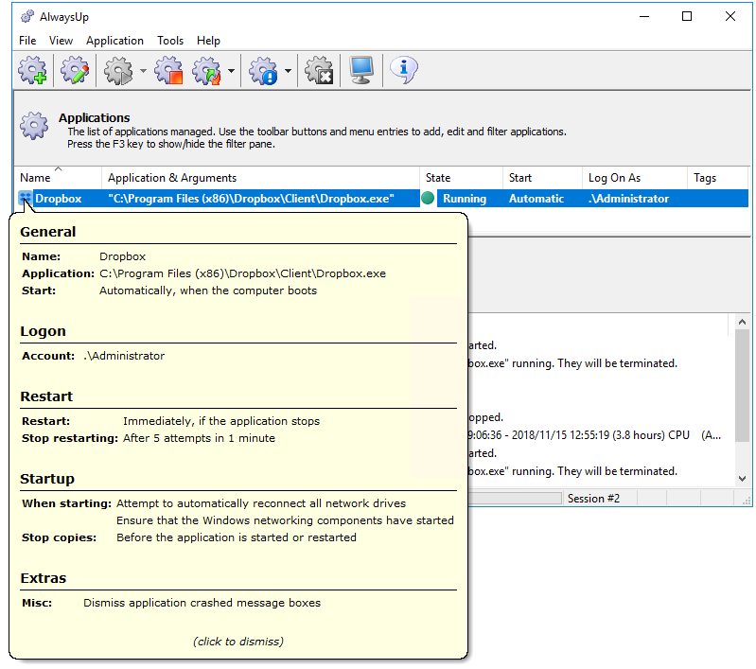Click the status bar resize grip

(747, 501)
